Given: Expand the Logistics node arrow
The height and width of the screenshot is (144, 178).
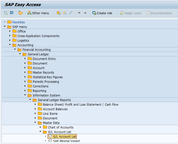Looking at the screenshot, I should click(x=10, y=40).
